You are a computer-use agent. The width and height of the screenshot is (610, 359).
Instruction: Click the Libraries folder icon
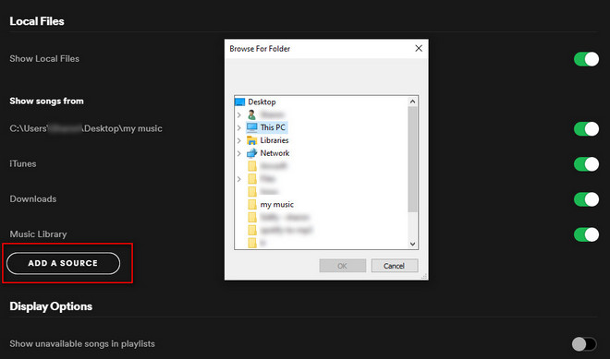tap(252, 140)
